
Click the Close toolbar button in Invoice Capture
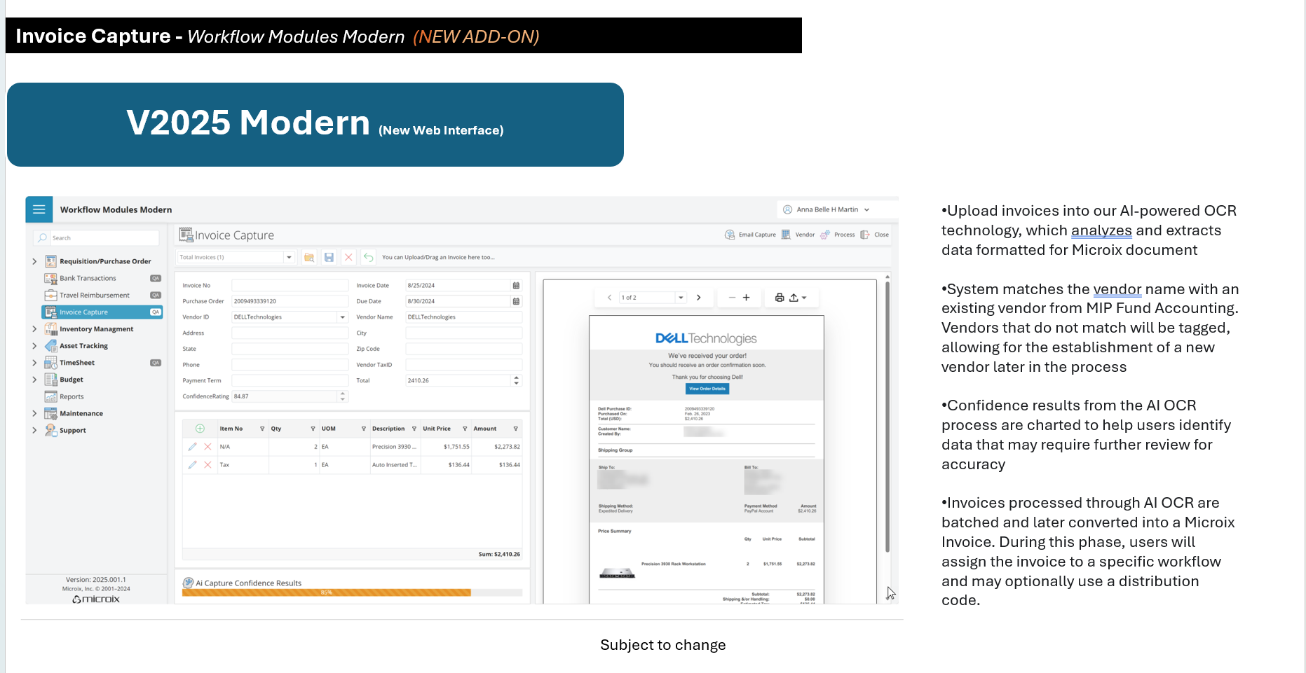875,235
